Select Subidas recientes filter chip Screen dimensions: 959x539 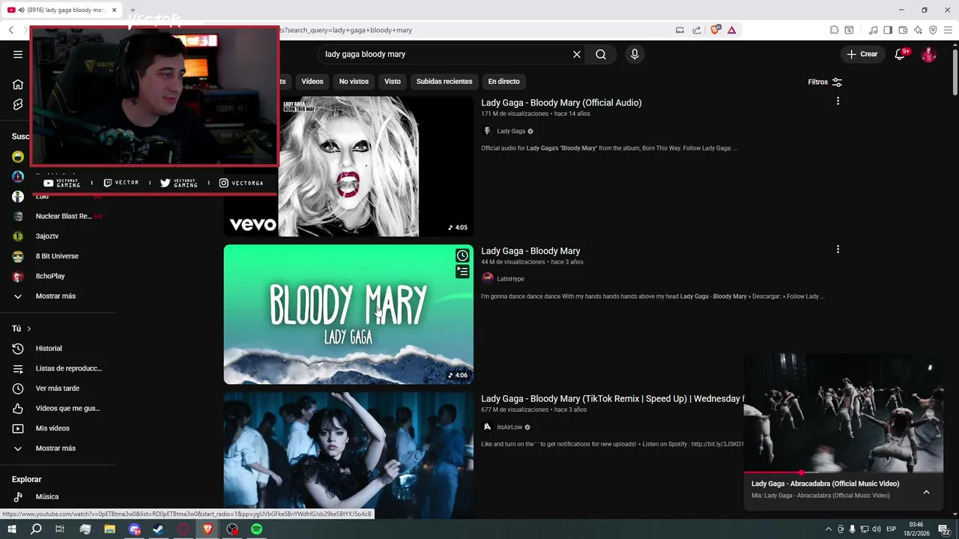pyautogui.click(x=444, y=82)
